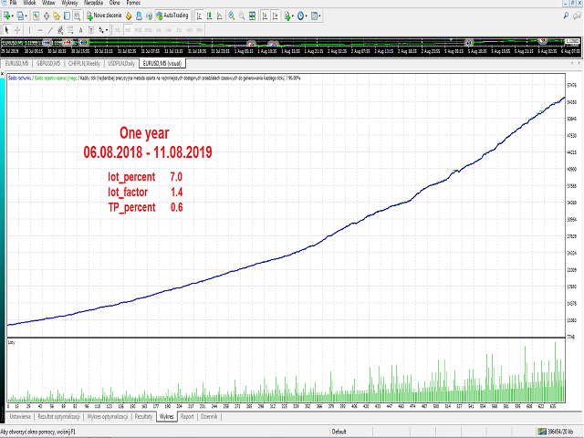The height and width of the screenshot is (438, 584).
Task: Open the chat bubbles icon
Action: click(578, 16)
